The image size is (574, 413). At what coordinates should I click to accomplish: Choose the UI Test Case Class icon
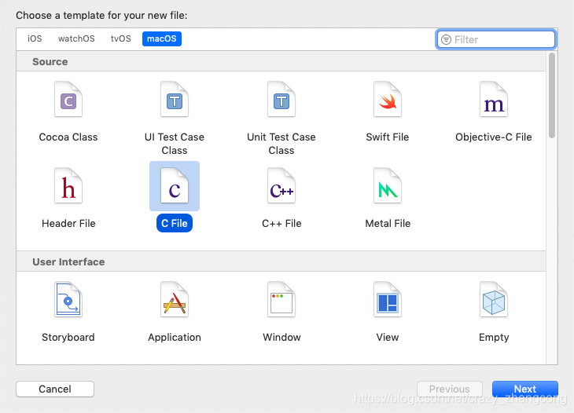pos(175,99)
